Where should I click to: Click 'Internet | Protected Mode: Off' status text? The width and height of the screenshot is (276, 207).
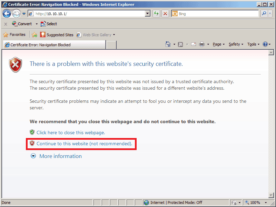point(176,203)
